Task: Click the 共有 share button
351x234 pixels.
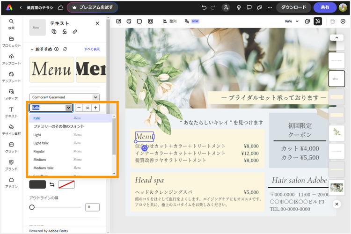Action: click(325, 7)
